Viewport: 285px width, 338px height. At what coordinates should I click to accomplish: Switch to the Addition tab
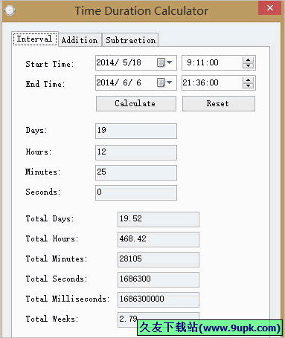(x=80, y=40)
